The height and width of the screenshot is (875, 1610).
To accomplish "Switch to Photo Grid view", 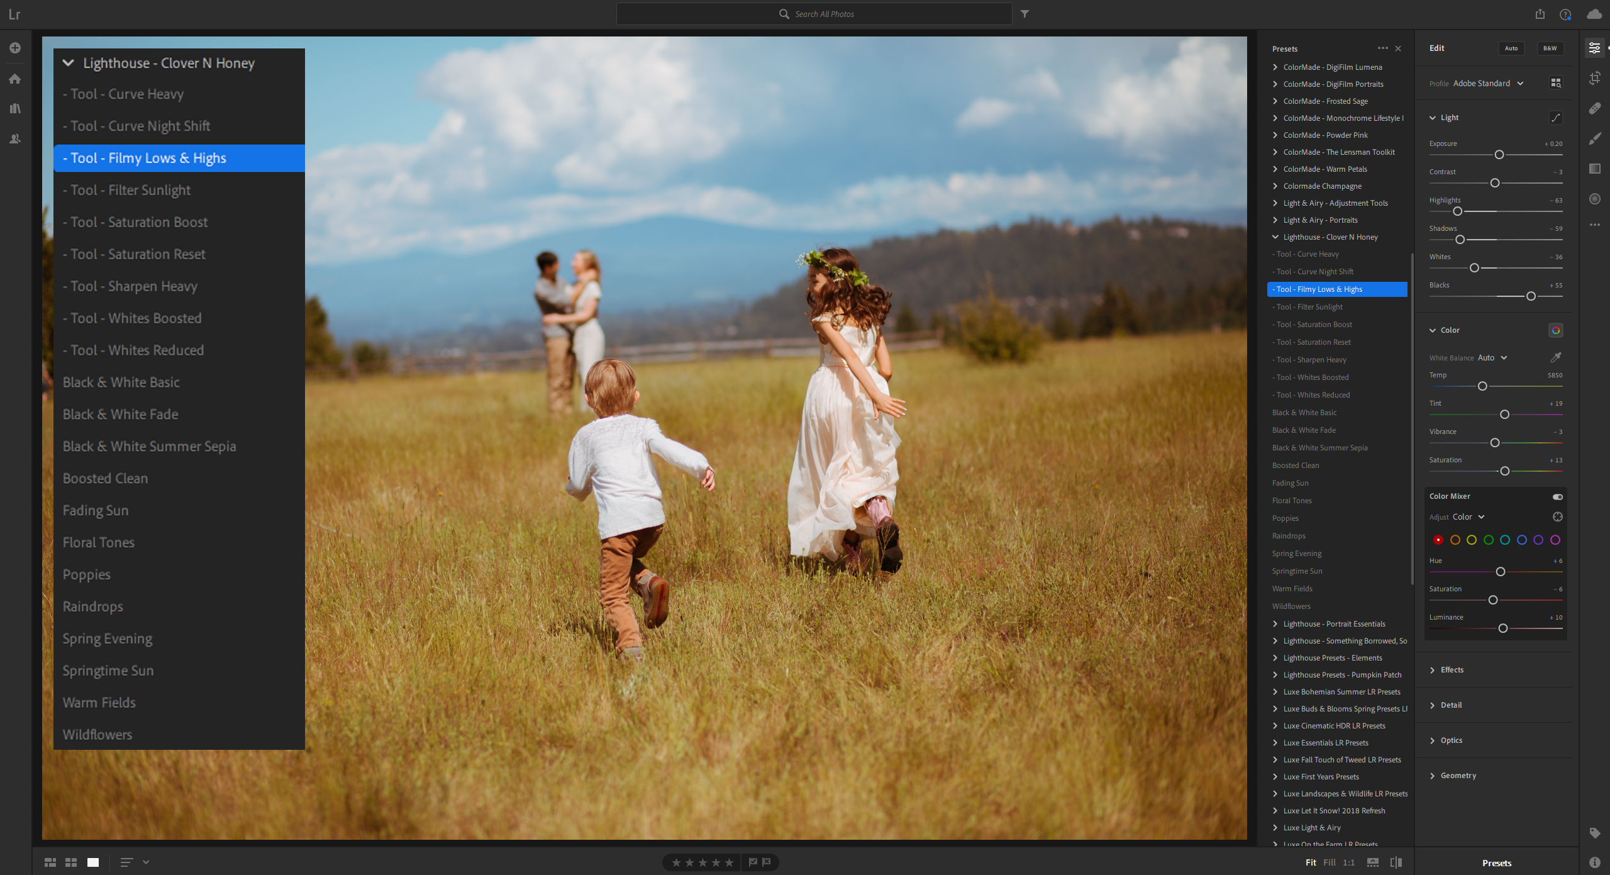I will click(50, 862).
